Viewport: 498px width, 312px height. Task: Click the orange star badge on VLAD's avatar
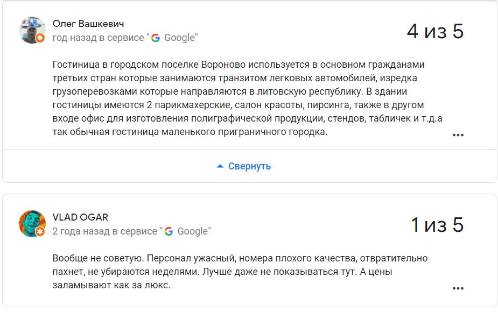(x=40, y=231)
